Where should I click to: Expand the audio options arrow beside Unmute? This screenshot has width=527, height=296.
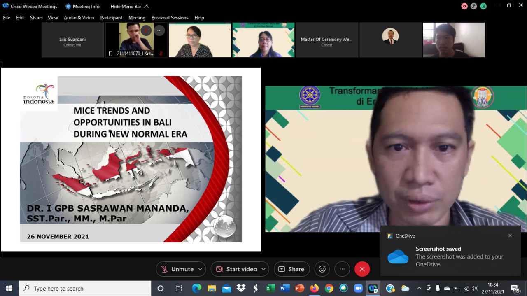coord(200,269)
